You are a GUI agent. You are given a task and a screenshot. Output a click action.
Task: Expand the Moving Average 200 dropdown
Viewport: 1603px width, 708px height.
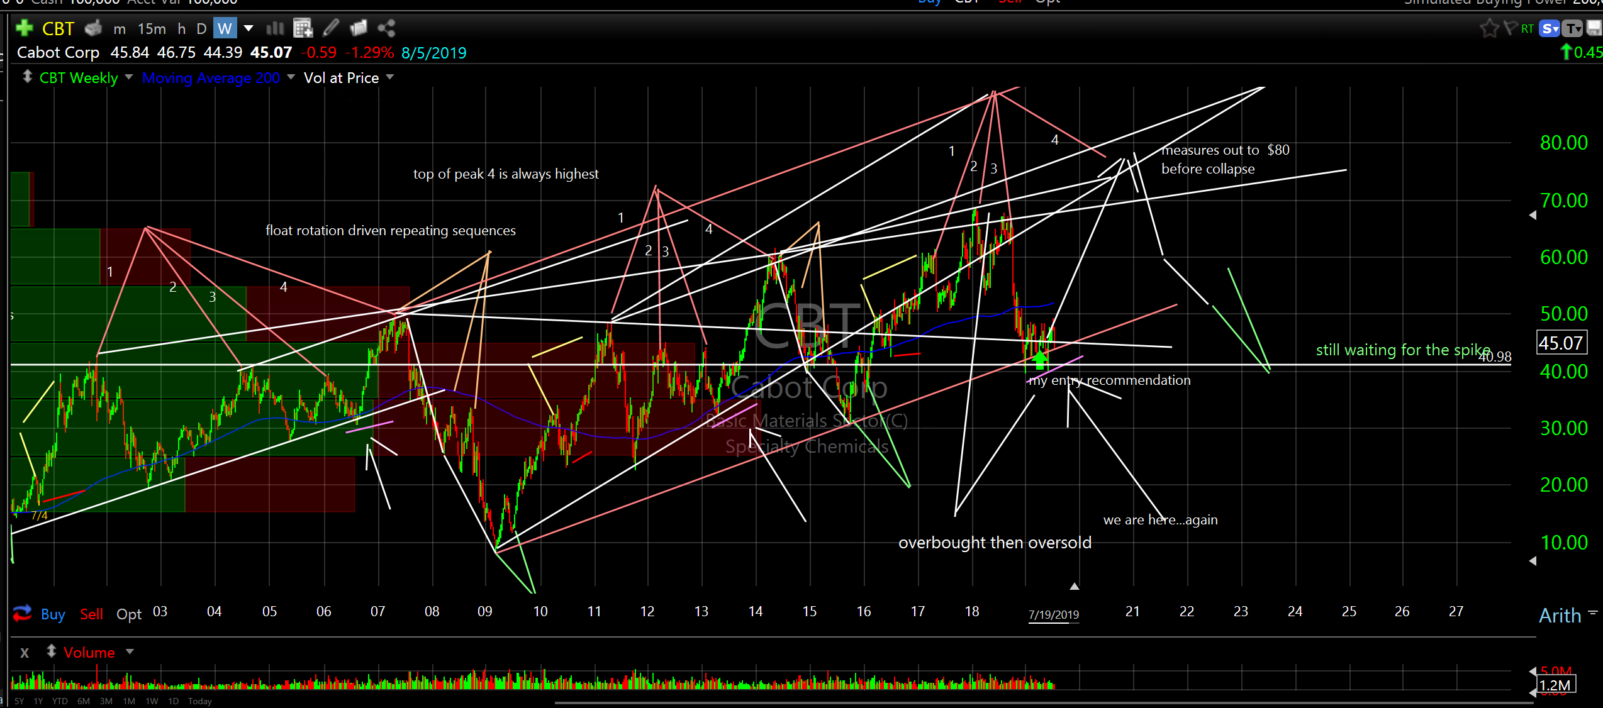click(291, 77)
